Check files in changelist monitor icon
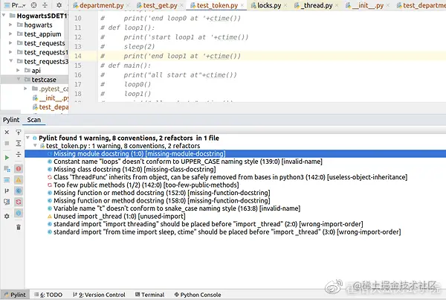Image resolution: width=446 pixels, height=300 pixels. (7, 202)
